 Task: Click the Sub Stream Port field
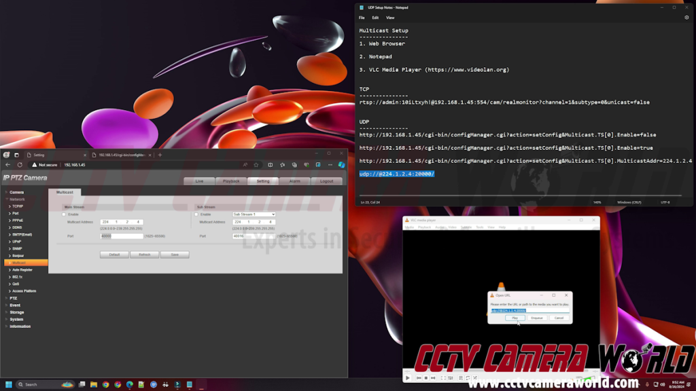pyautogui.click(x=254, y=236)
